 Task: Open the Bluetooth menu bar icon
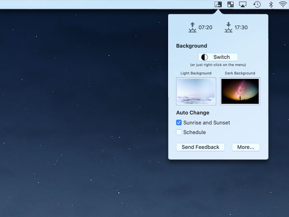pos(271,4)
